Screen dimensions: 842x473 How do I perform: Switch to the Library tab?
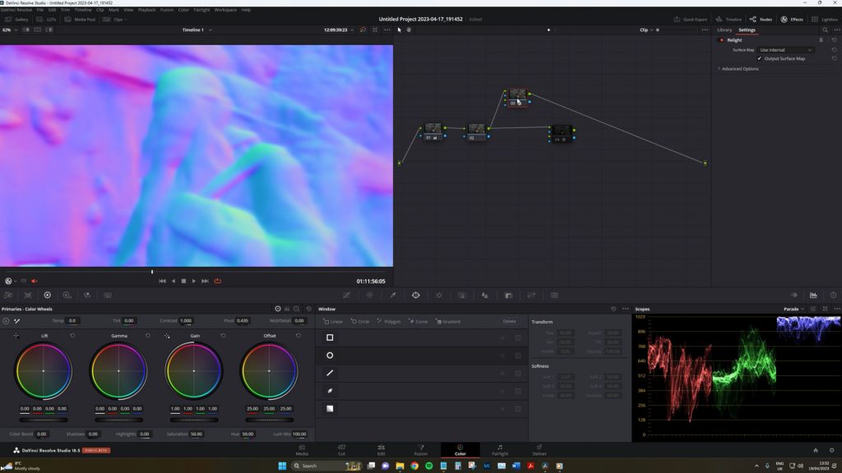click(x=724, y=30)
